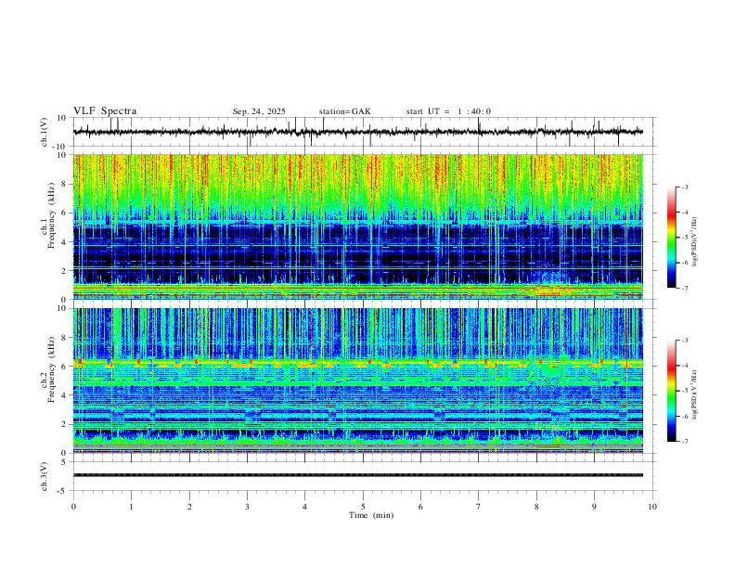735x568 pixels.
Task: Click time axis tick label "3"
Action: click(247, 507)
